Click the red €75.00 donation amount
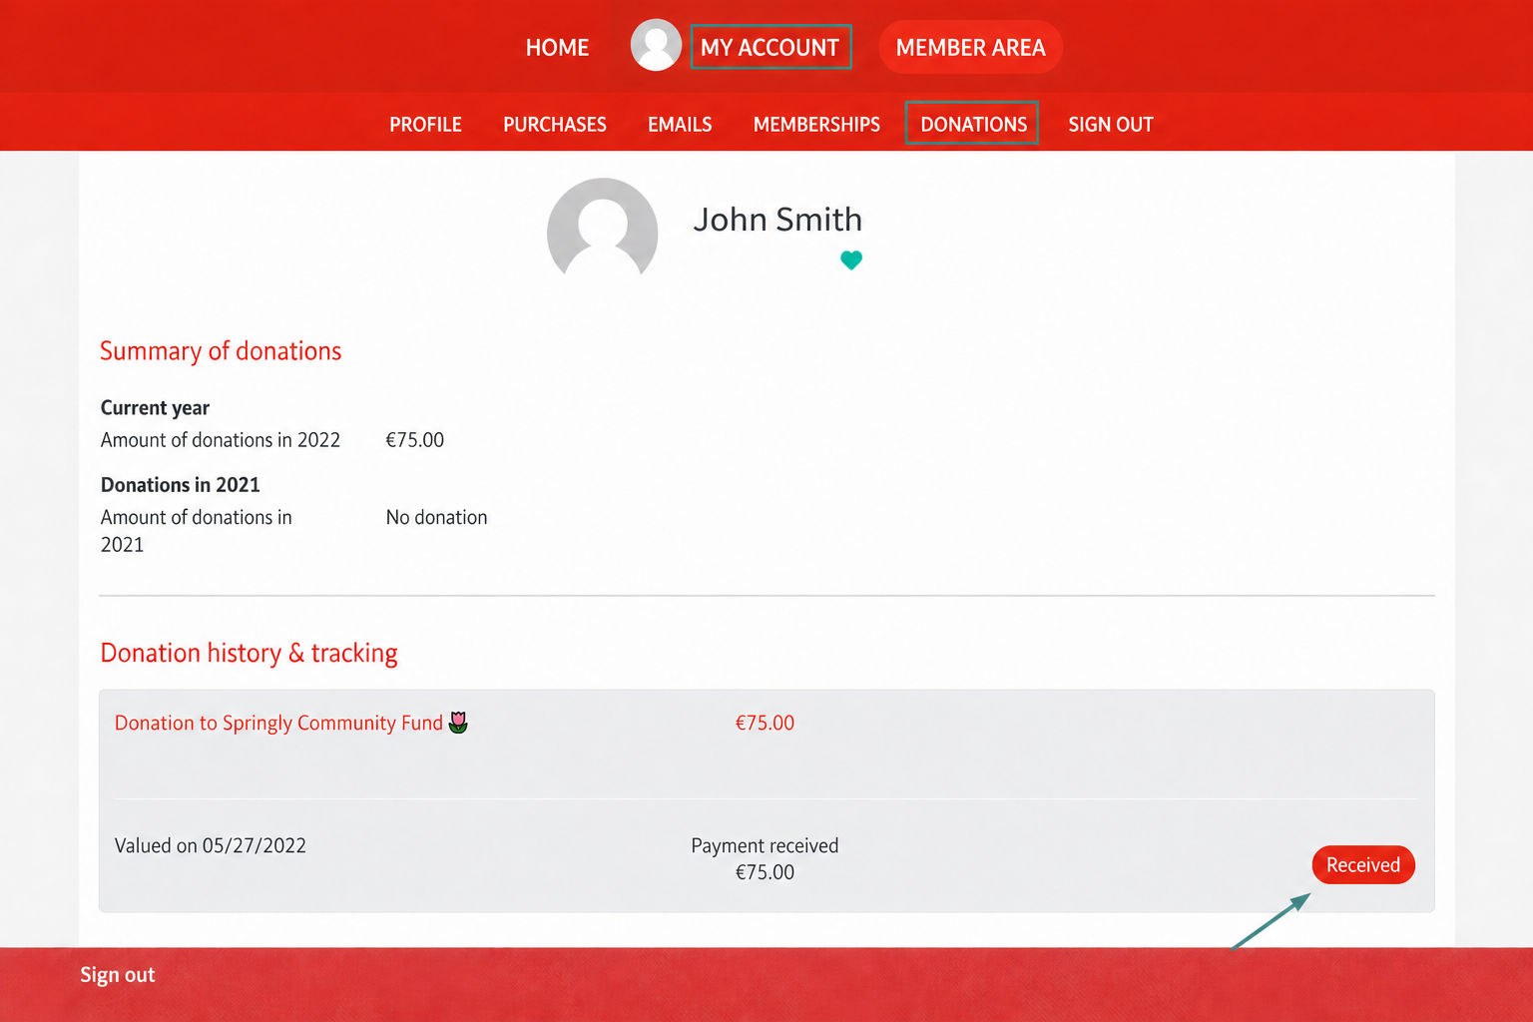The width and height of the screenshot is (1533, 1022). pos(765,723)
